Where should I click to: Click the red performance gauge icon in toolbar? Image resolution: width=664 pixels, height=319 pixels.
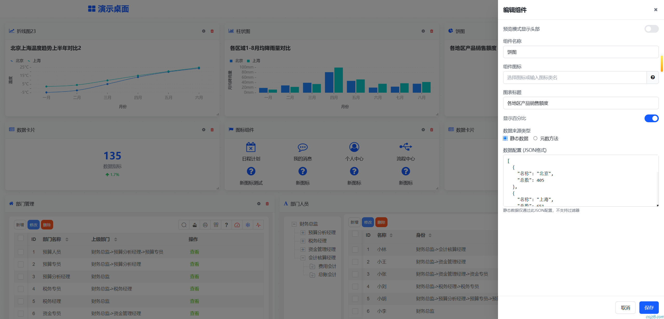[237, 225]
